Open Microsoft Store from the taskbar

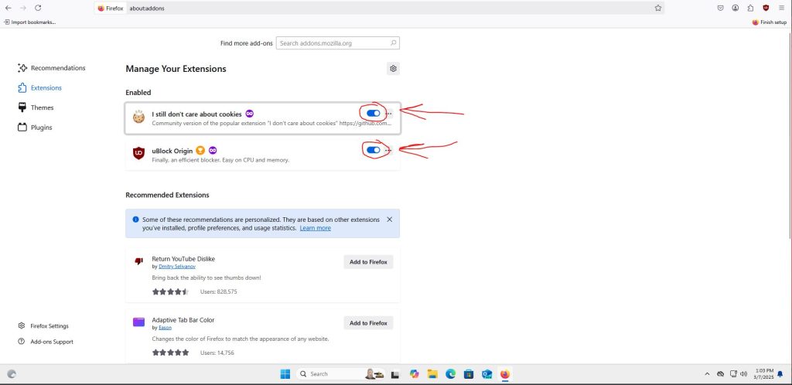click(x=469, y=374)
